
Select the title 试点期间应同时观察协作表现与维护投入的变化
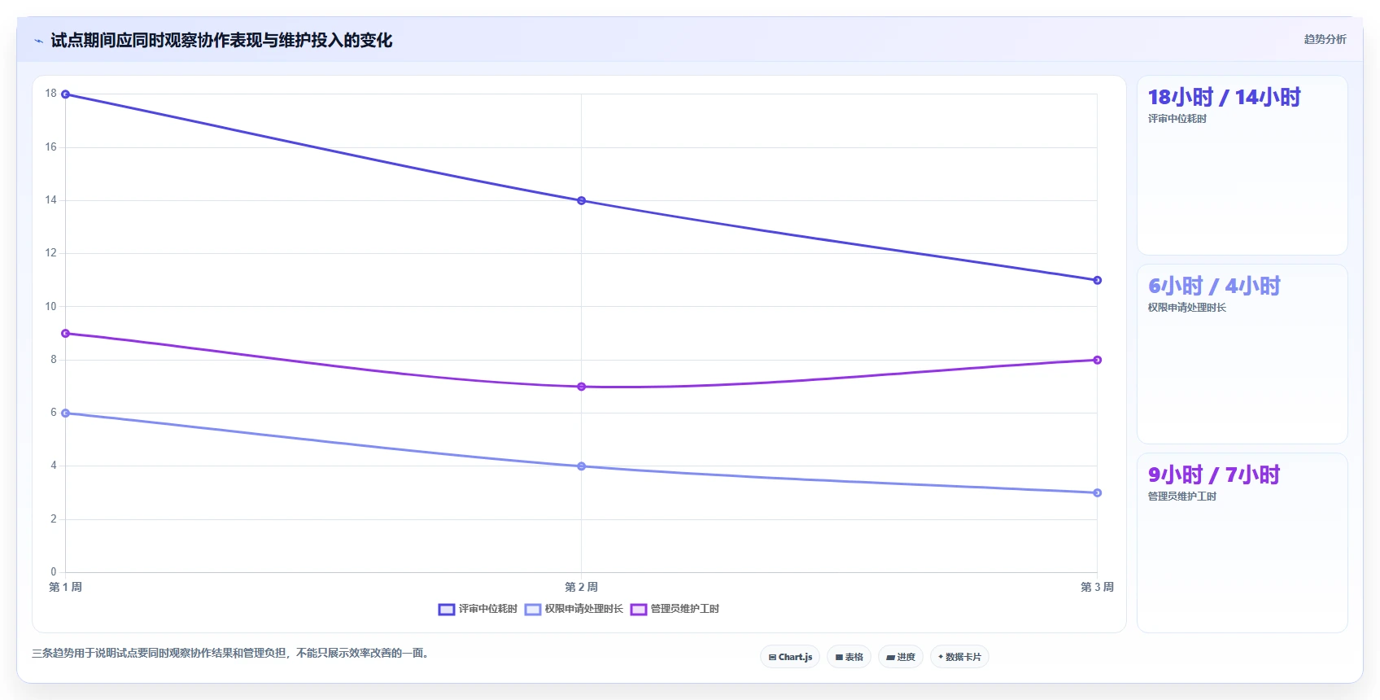(x=221, y=41)
